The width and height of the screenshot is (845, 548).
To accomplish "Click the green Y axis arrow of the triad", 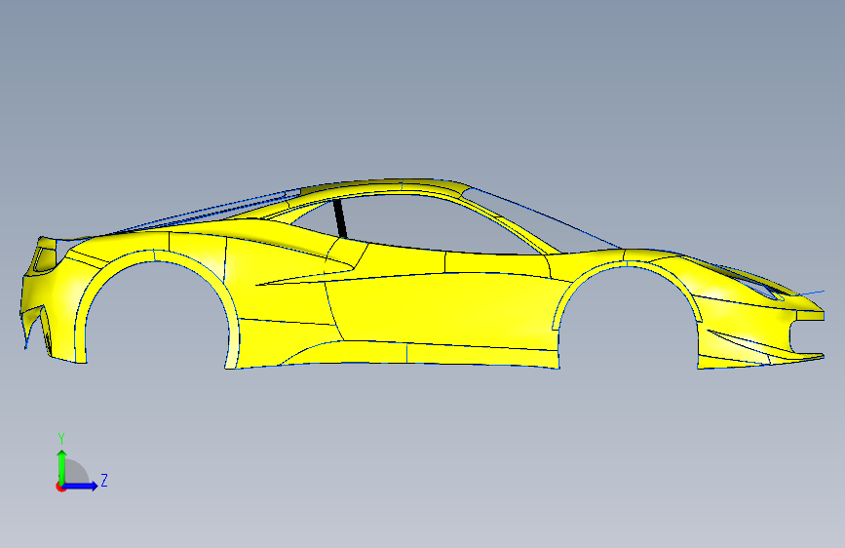I will tap(61, 466).
